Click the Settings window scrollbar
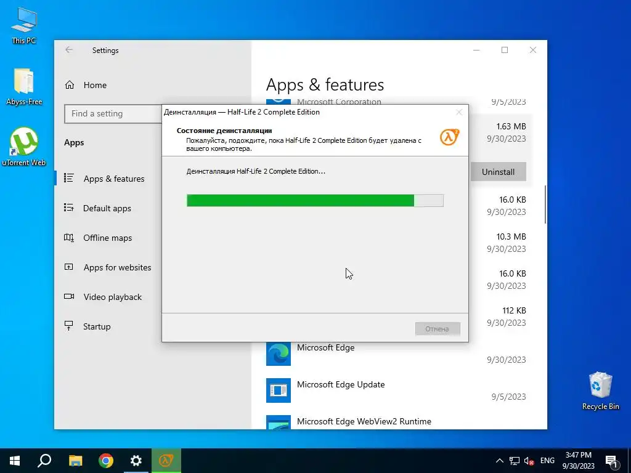631x473 pixels. [x=545, y=204]
